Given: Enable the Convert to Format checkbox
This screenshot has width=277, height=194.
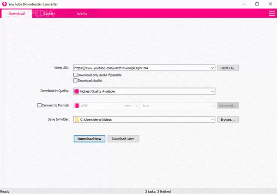Looking at the screenshot, I should [x=39, y=106].
